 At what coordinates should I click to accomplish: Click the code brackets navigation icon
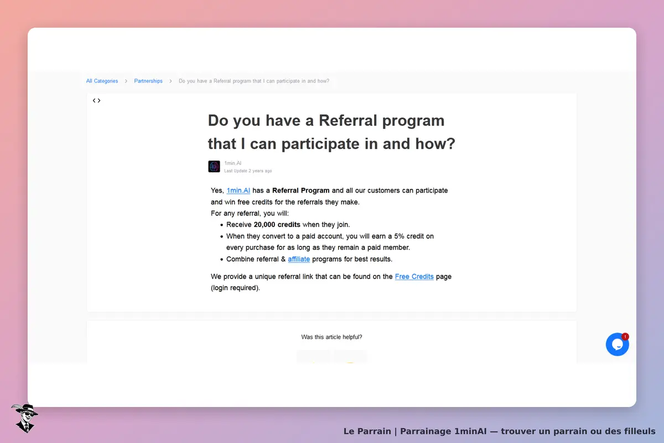97,101
